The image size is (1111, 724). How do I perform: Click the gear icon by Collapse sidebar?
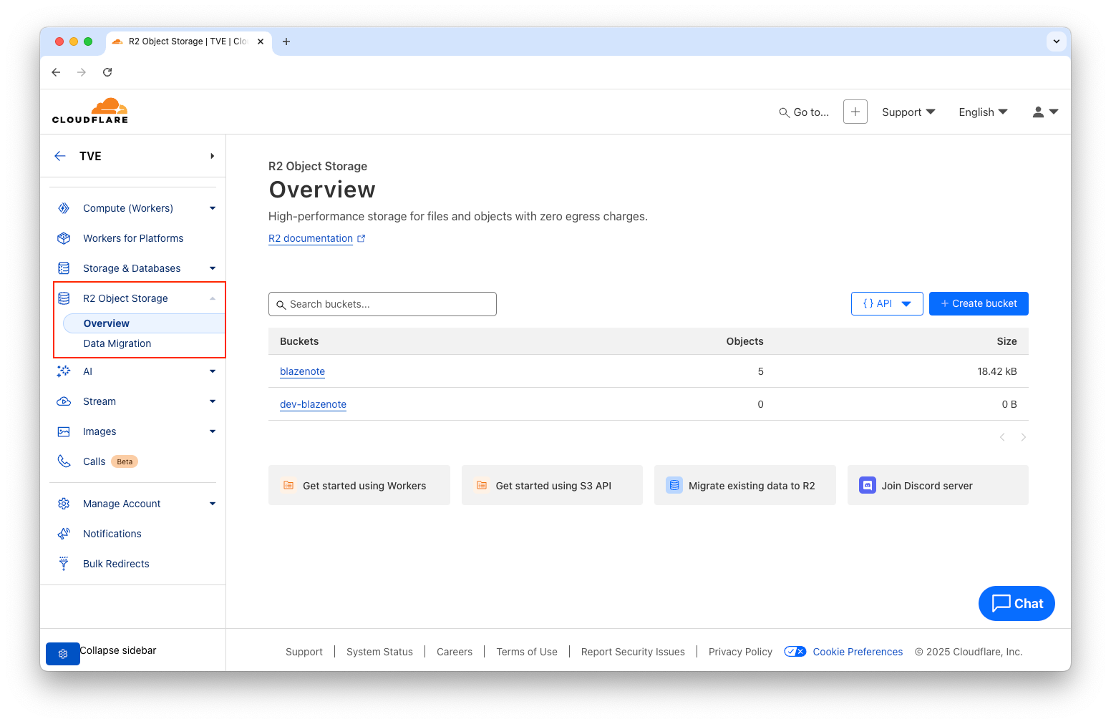pyautogui.click(x=63, y=653)
